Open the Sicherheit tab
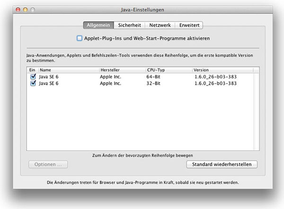 click(129, 25)
